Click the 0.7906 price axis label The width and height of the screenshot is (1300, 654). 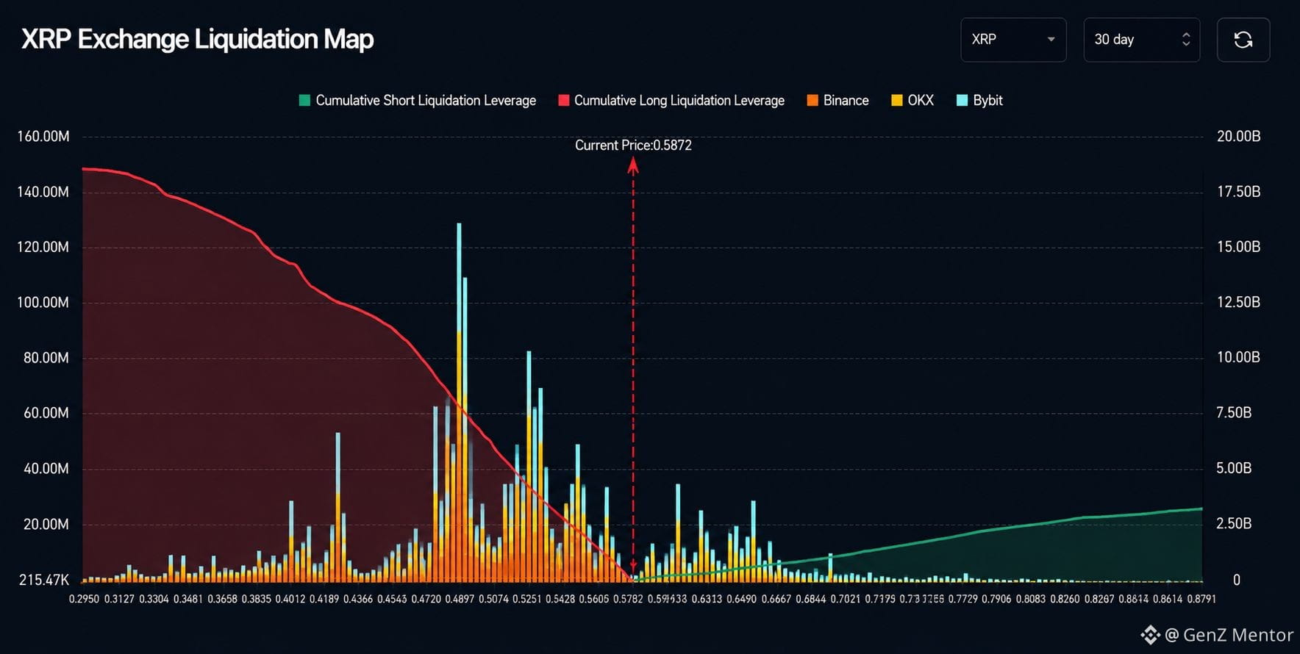pyautogui.click(x=997, y=599)
